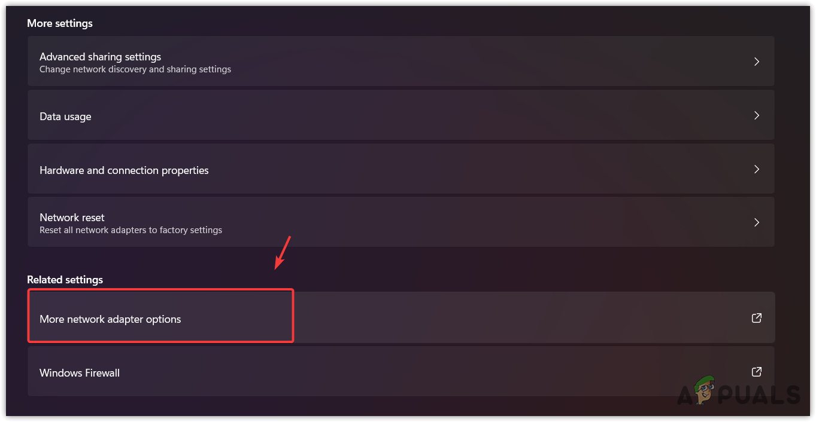Viewport: 816px width, 422px height.
Task: Click the Hardware and connection properties chevron
Action: click(x=757, y=169)
